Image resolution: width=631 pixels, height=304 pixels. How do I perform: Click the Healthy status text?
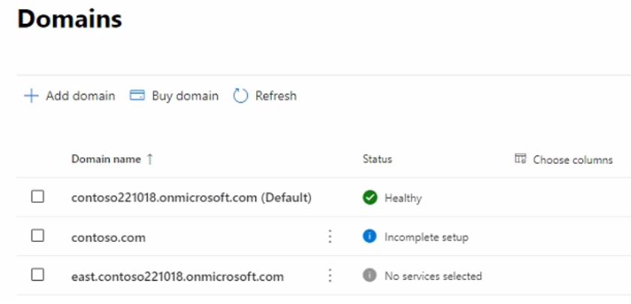click(x=403, y=198)
